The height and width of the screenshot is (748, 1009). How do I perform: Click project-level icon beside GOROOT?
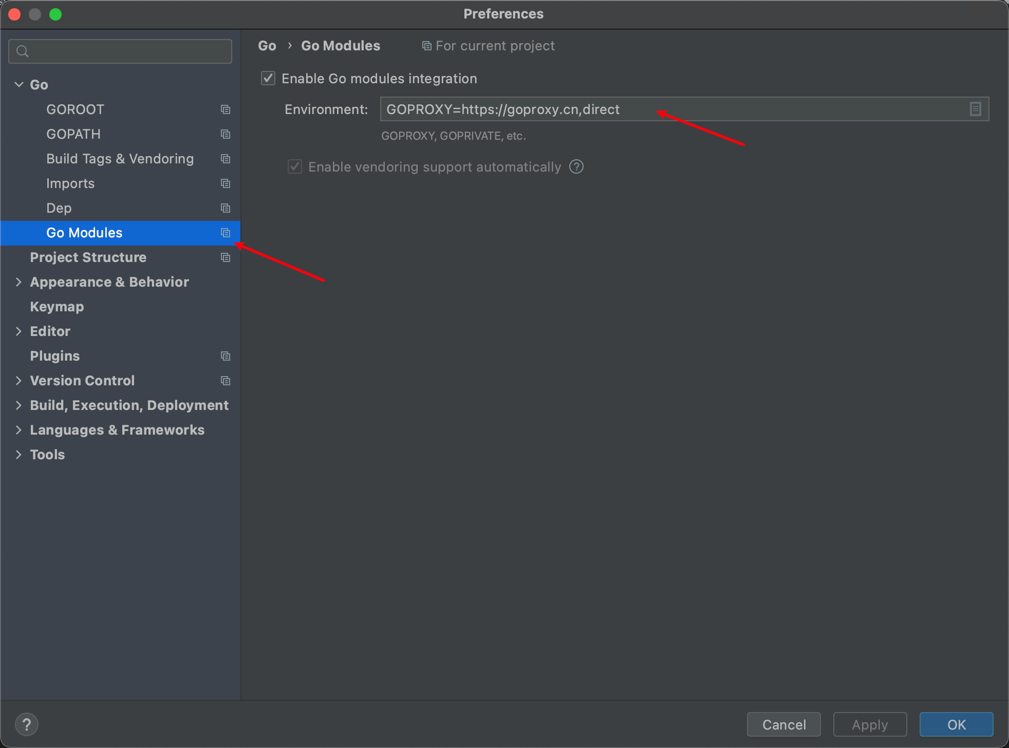[225, 109]
